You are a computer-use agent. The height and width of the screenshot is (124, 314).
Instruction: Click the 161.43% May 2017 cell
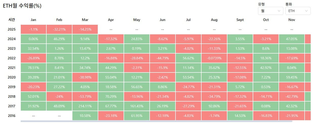pyautogui.click(x=137, y=106)
